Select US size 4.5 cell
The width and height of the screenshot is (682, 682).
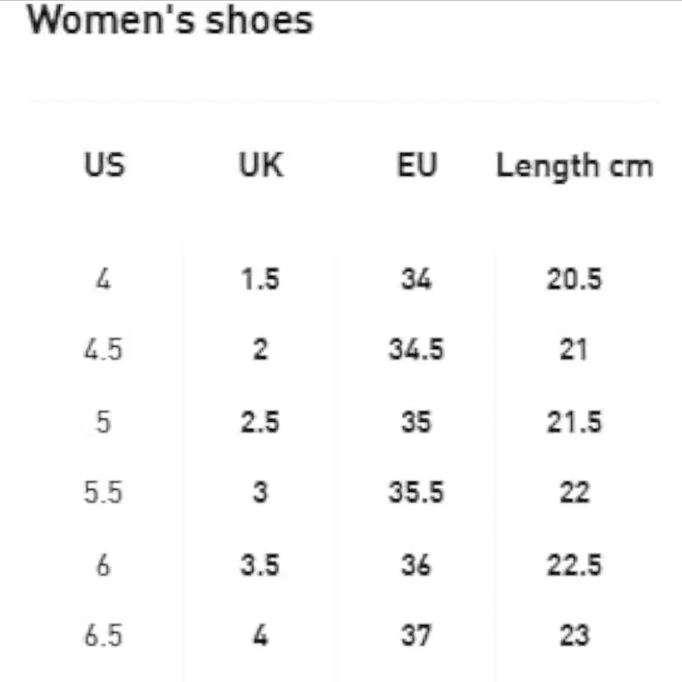point(103,349)
